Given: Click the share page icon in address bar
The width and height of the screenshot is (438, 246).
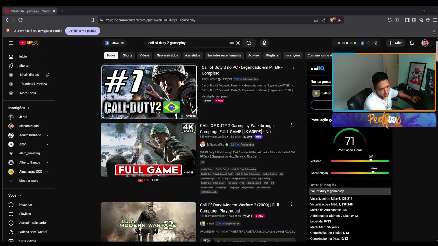Looking at the screenshot, I should coord(323,20).
